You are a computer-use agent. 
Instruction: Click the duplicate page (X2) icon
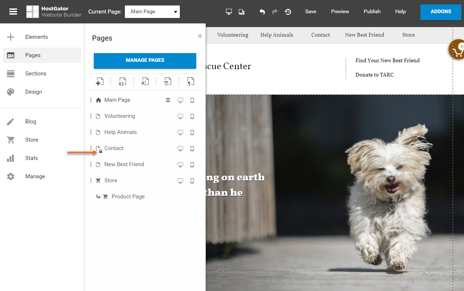(x=122, y=82)
